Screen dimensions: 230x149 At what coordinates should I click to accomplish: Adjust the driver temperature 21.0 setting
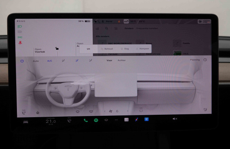point(51,121)
